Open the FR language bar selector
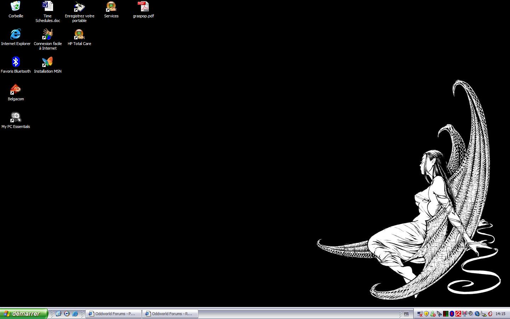Viewport: 510px width, 319px height. pyautogui.click(x=406, y=314)
